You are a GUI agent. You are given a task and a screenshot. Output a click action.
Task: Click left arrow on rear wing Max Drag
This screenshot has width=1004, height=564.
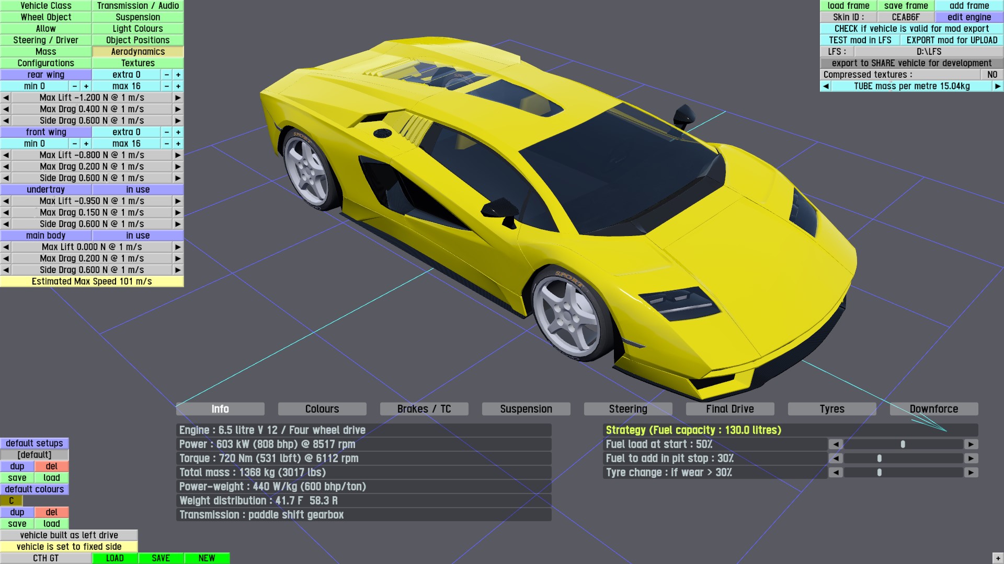[6, 109]
